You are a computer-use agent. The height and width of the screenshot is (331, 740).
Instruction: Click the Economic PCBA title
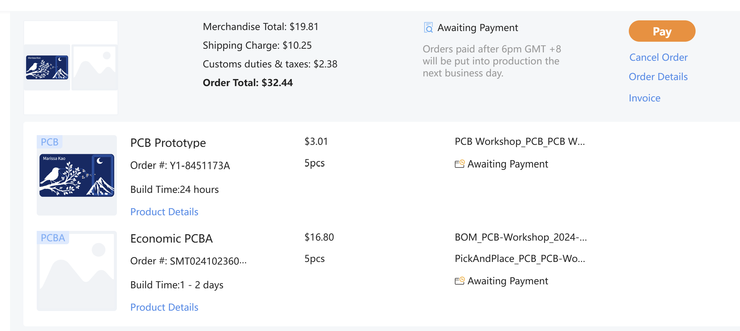171,239
